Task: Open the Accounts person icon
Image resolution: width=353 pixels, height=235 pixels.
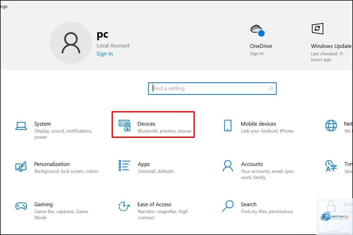Action: pos(228,166)
